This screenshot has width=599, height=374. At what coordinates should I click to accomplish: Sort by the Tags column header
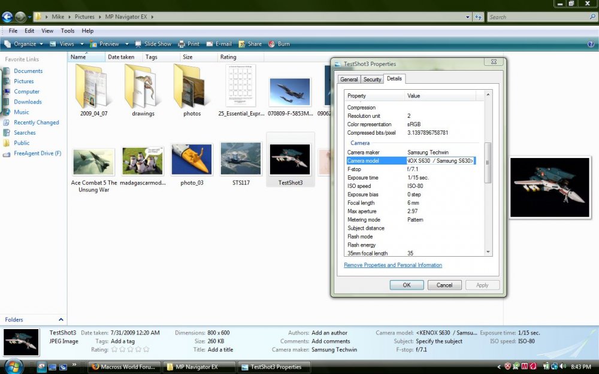161,57
